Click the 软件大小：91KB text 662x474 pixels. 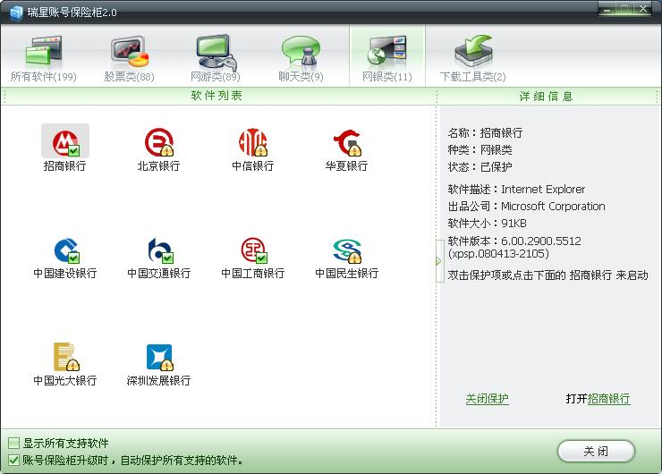click(488, 224)
